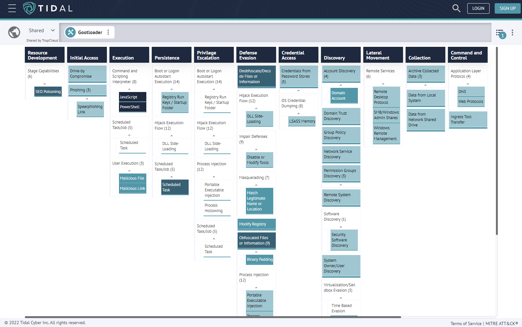Select Disable or Modify Tools

pyautogui.click(x=260, y=160)
